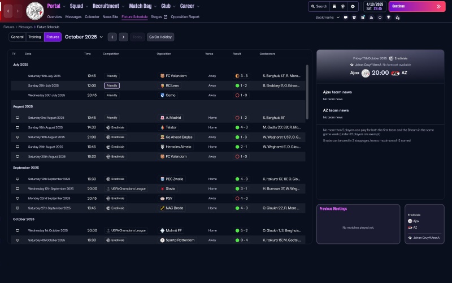Image resolution: width=452 pixels, height=283 pixels.
Task: Open the tactics board bookmark icon
Action: pos(363,18)
